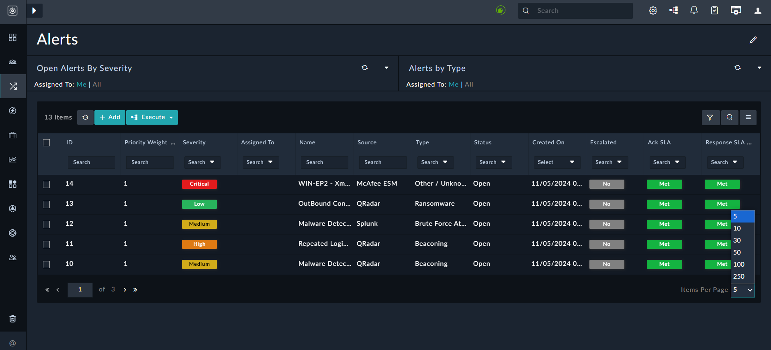
Task: Open the grid columns hamburger menu
Action: click(748, 117)
